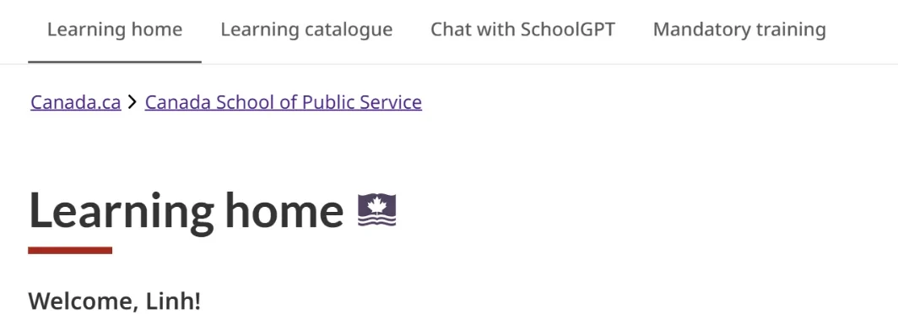Viewport: 898px width, 336px height.
Task: Click the Canada.ca text in breadcrumb trail
Action: [x=76, y=102]
